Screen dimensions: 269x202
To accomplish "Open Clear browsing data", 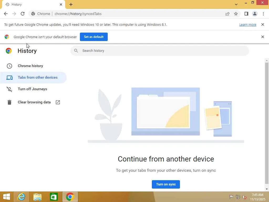I will click(x=33, y=102).
